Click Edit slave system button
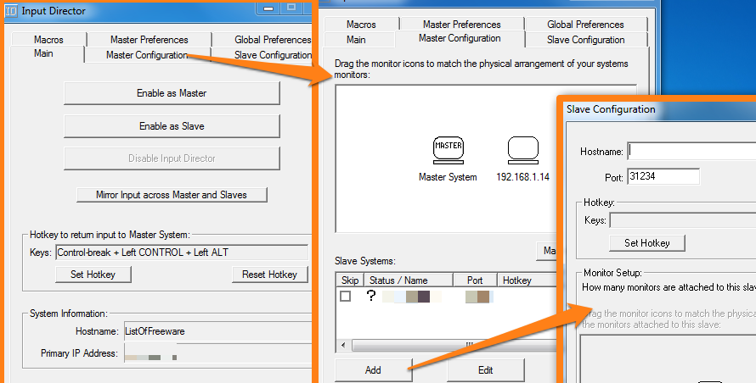 pos(486,370)
